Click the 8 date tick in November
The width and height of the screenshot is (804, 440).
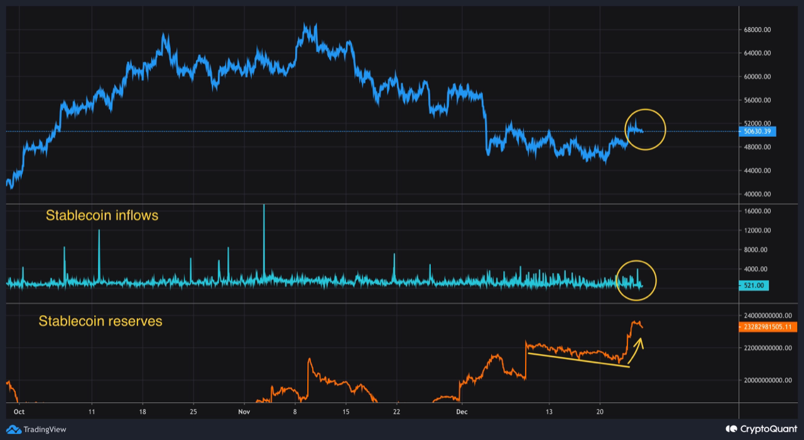click(x=295, y=412)
